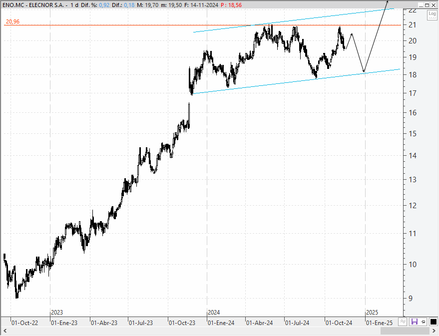This screenshot has height=336, width=439.
Task: Click the '1 d' timeframe label
Action: point(74,5)
